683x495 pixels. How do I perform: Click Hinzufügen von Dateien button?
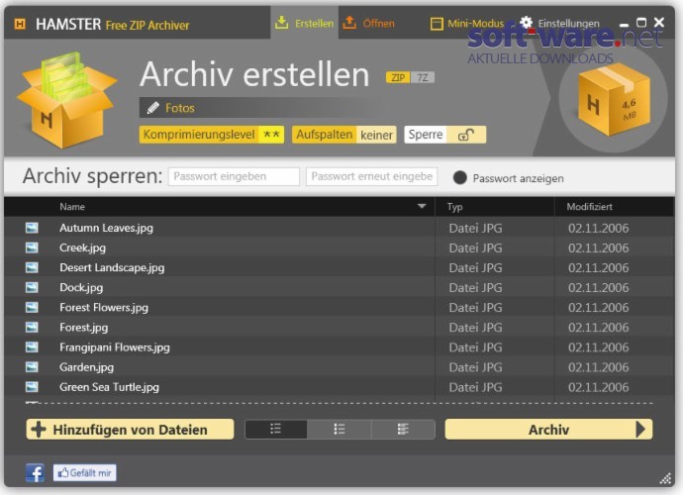(130, 430)
